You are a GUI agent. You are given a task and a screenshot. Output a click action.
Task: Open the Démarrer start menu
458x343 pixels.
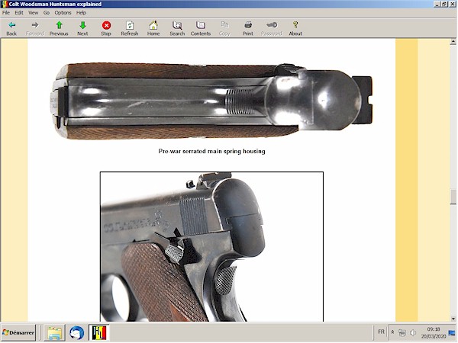pos(18,332)
